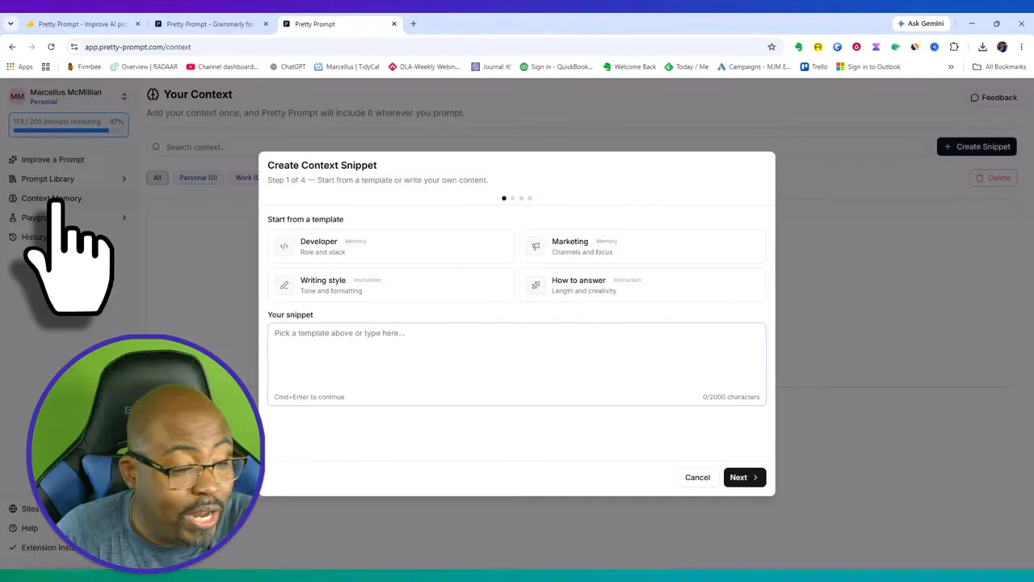Click the How to answer sparkle icon

(x=536, y=285)
